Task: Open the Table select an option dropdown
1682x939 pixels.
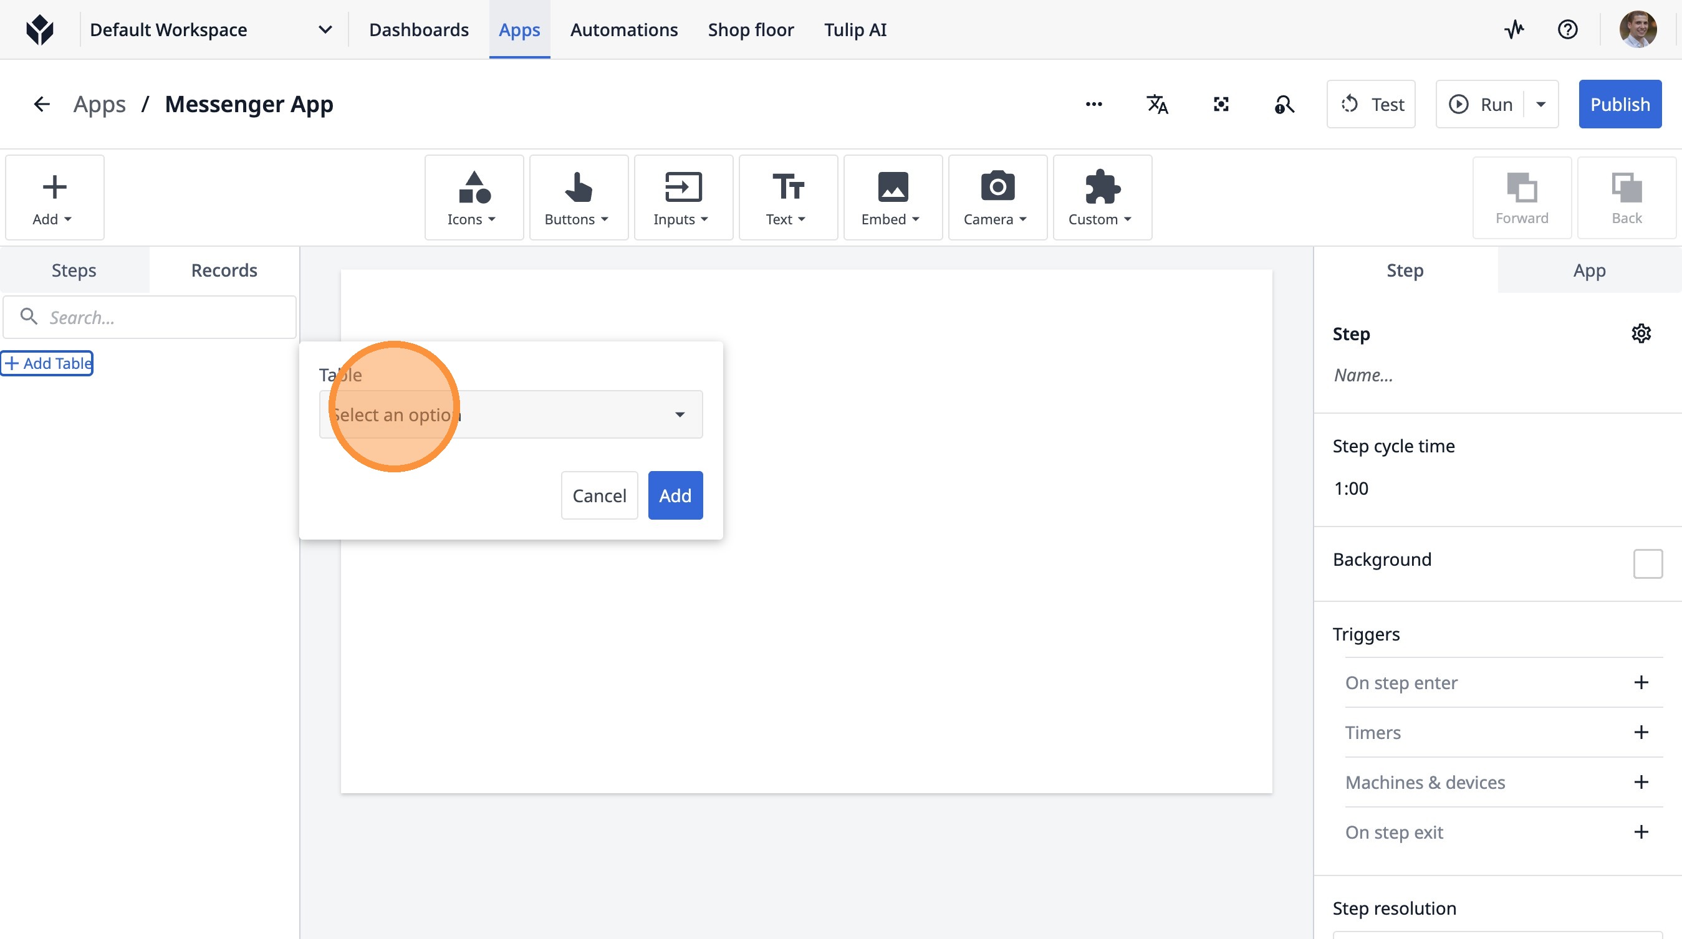Action: (511, 414)
